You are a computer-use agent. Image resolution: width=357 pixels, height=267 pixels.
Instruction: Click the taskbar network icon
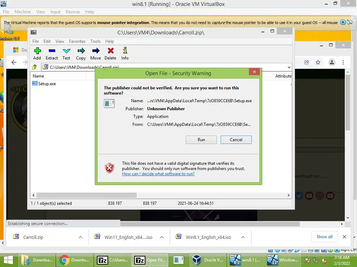pyautogui.click(x=316, y=260)
